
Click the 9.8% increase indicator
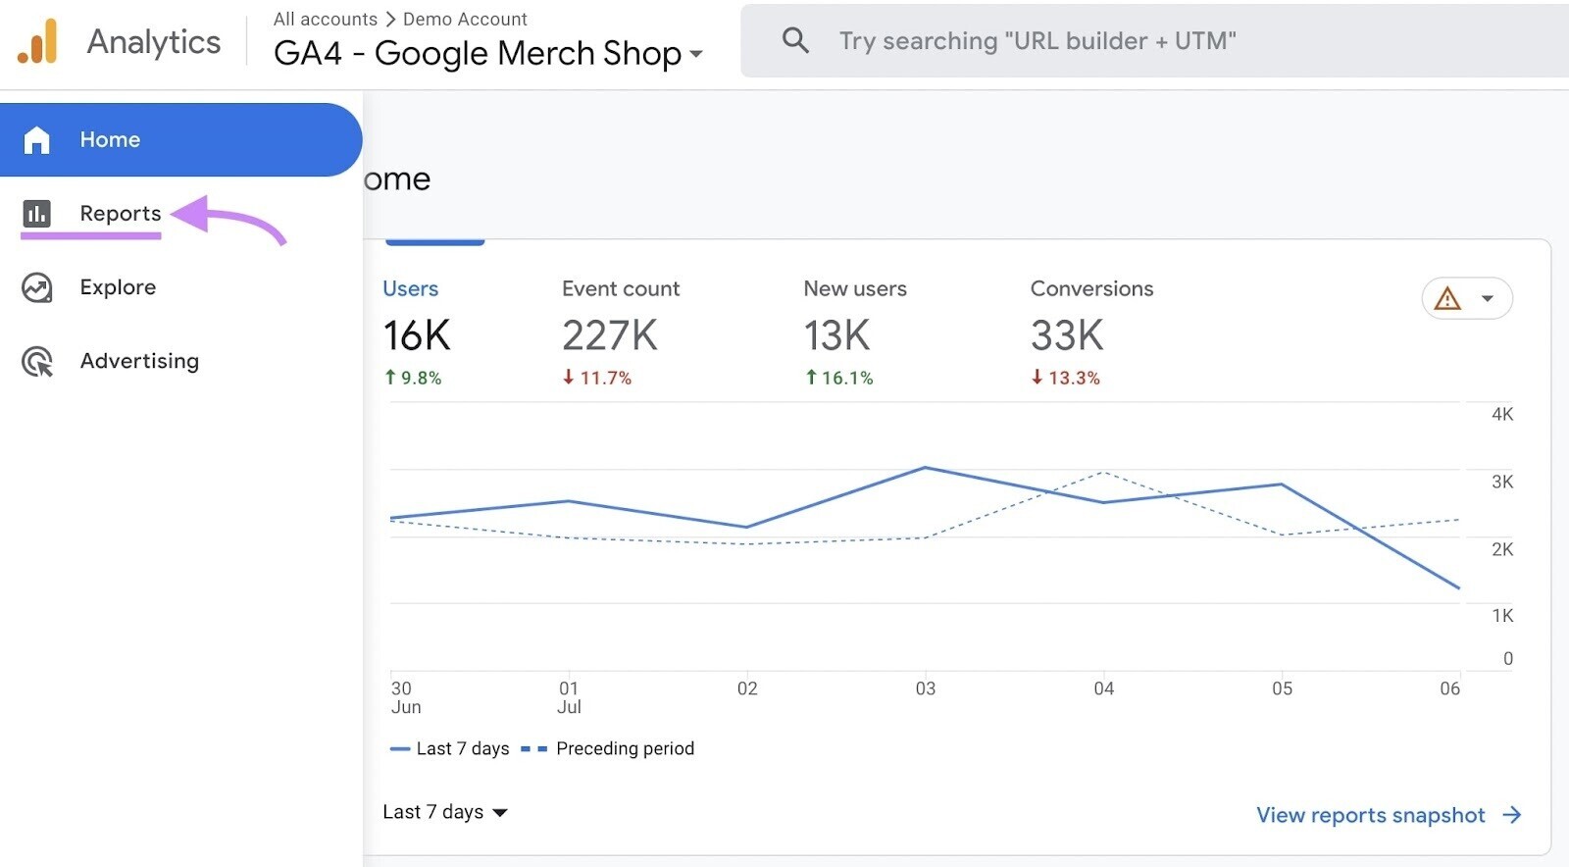[x=413, y=378]
